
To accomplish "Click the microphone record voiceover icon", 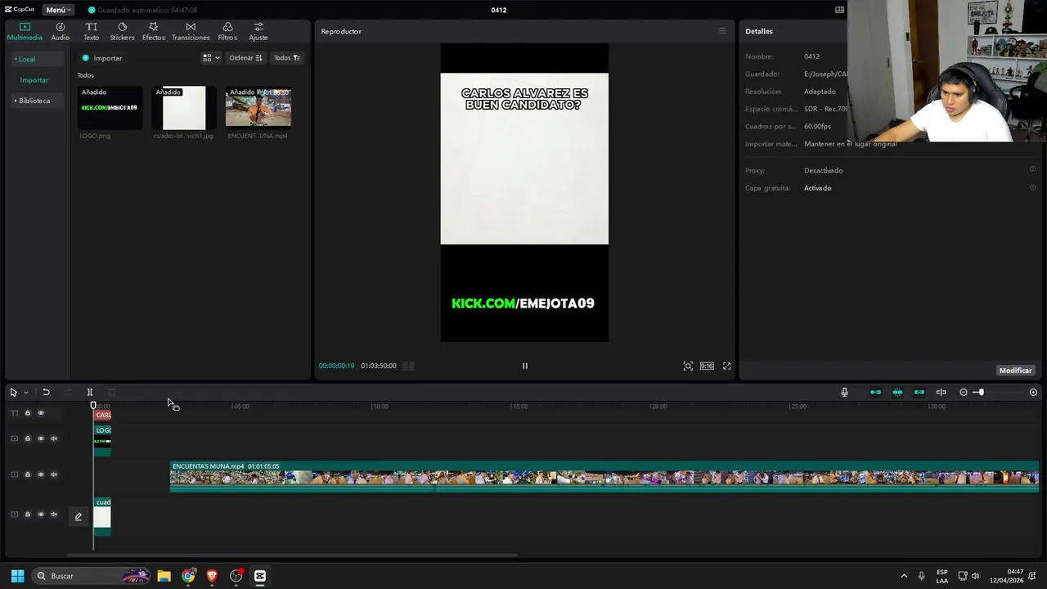I will [845, 392].
